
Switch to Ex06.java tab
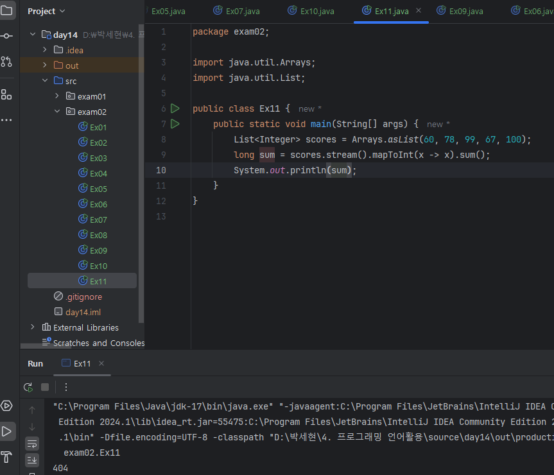point(532,12)
